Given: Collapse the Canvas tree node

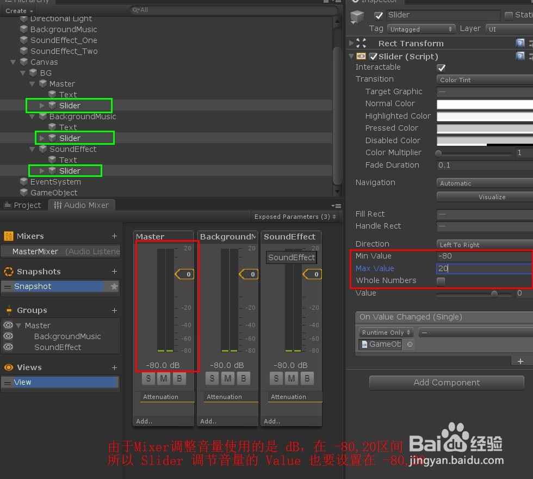Looking at the screenshot, I should [13, 62].
